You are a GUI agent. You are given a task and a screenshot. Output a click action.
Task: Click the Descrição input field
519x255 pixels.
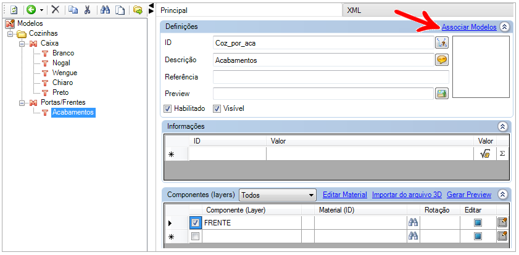[x=323, y=60]
